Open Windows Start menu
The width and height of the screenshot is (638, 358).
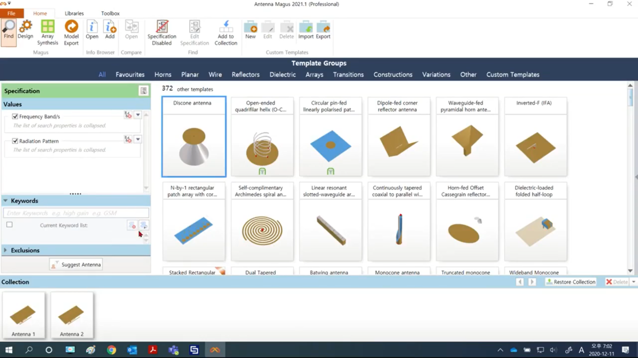tap(9, 350)
